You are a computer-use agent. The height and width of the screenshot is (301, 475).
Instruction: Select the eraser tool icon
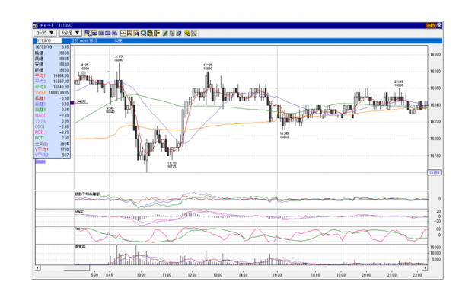tap(179, 33)
